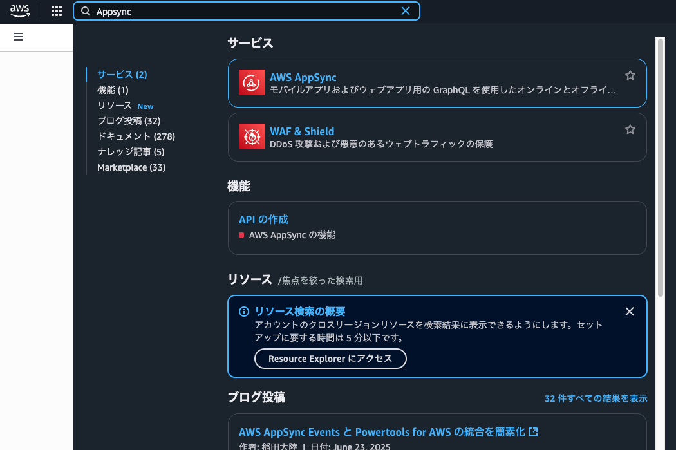Star WAF & Shield as a favorite
Image resolution: width=676 pixels, height=450 pixels.
pos(630,129)
